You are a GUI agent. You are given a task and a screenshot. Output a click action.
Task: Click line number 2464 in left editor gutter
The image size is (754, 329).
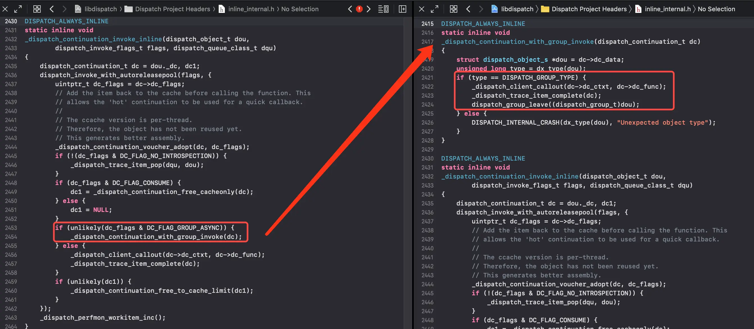(11, 326)
